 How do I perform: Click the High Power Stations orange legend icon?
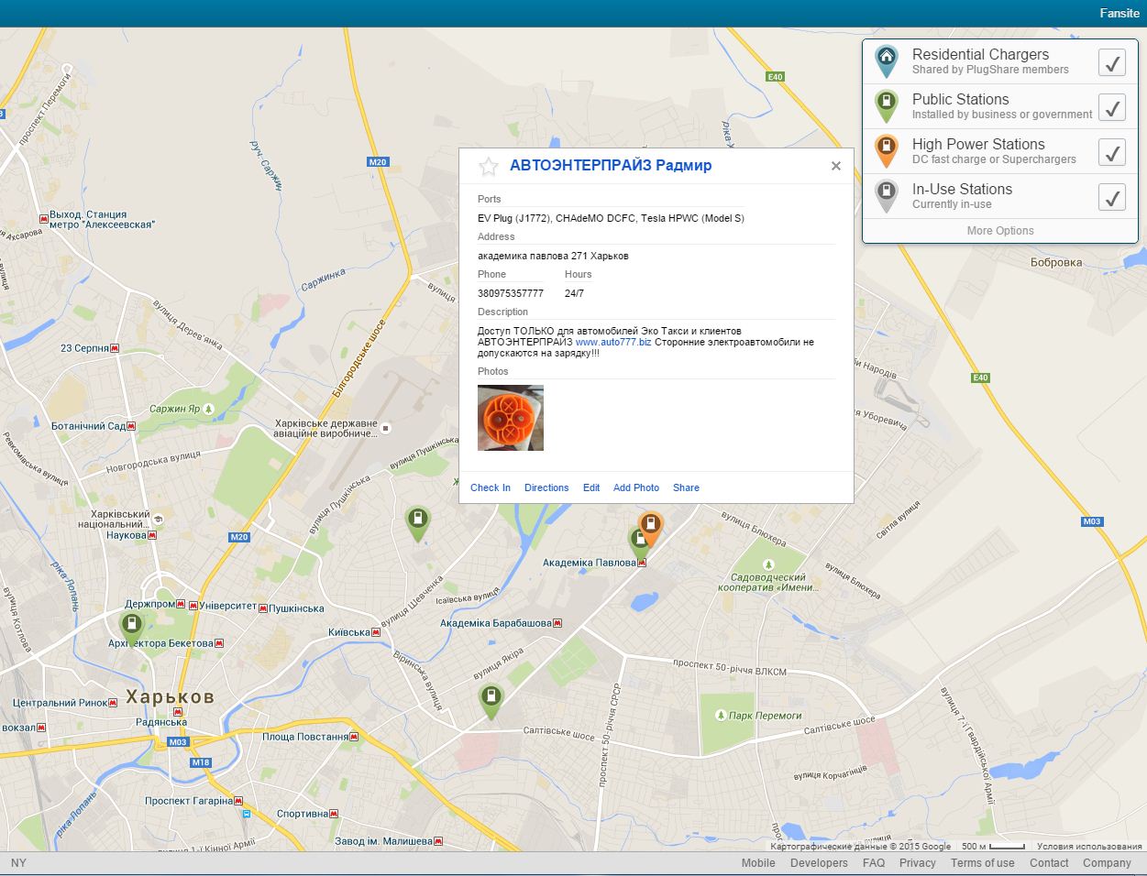pyautogui.click(x=886, y=150)
